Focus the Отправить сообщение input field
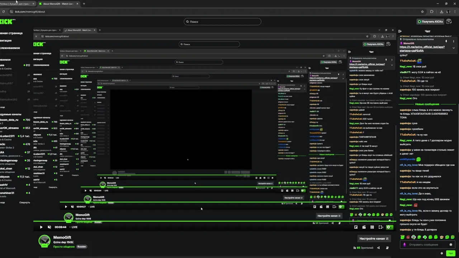This screenshot has height=258, width=459. coord(427,244)
